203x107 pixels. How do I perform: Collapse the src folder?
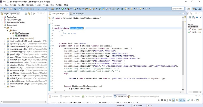coord(5,28)
